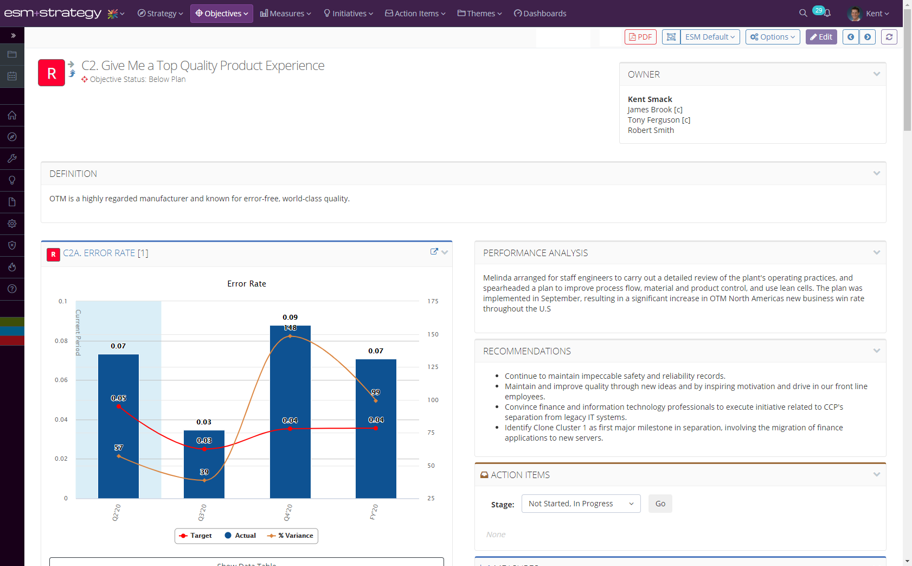This screenshot has width=912, height=566.
Task: Open the Measures menu
Action: click(x=285, y=13)
